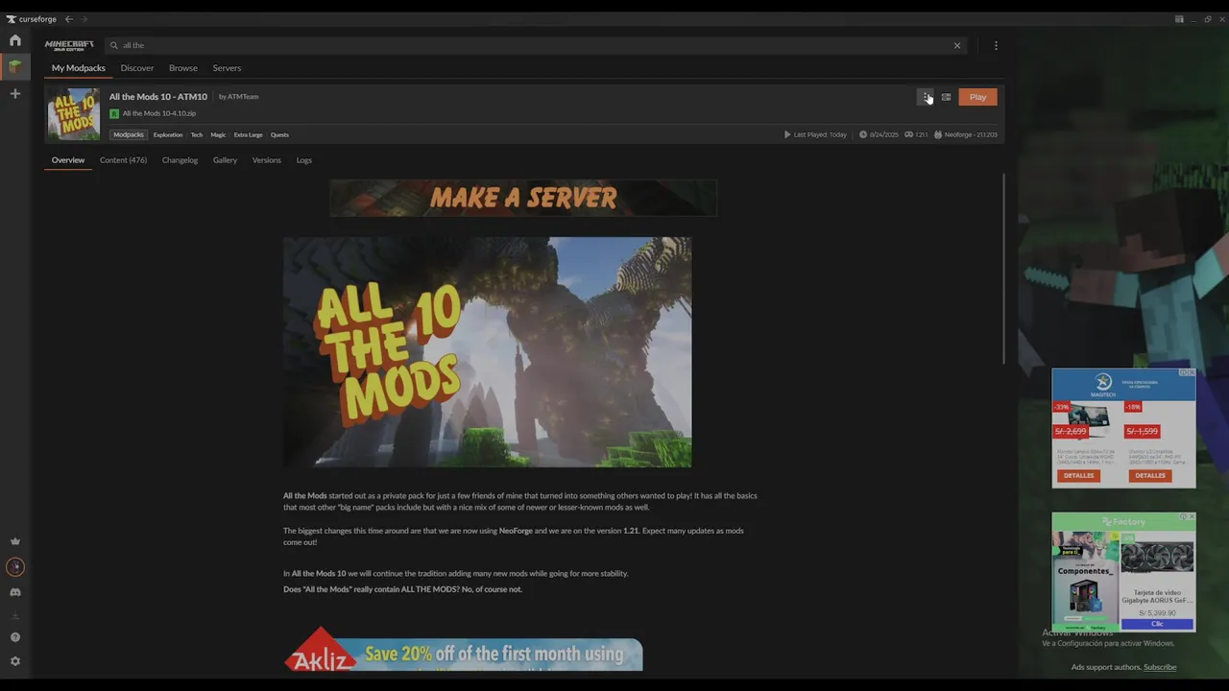Screen dimensions: 1229x691
Task: Open the crown premium icon in sidebar
Action: pyautogui.click(x=14, y=541)
